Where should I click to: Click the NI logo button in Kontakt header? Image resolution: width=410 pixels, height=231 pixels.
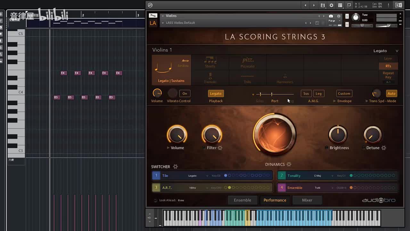[x=398, y=5]
